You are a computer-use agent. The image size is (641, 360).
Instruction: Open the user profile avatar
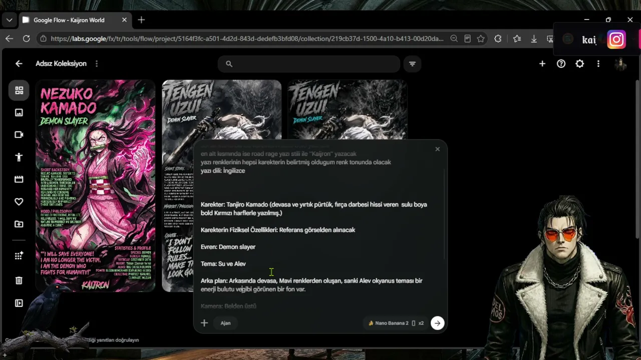pyautogui.click(x=620, y=64)
